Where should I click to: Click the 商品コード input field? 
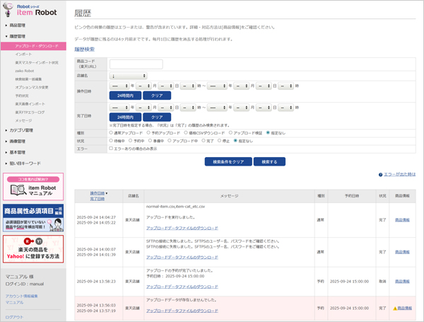(x=136, y=64)
